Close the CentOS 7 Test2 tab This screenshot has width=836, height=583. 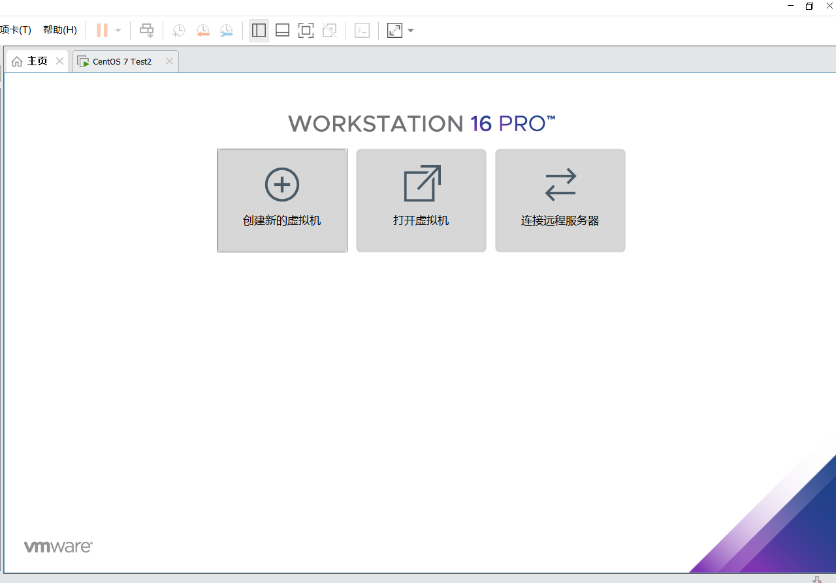(x=169, y=61)
